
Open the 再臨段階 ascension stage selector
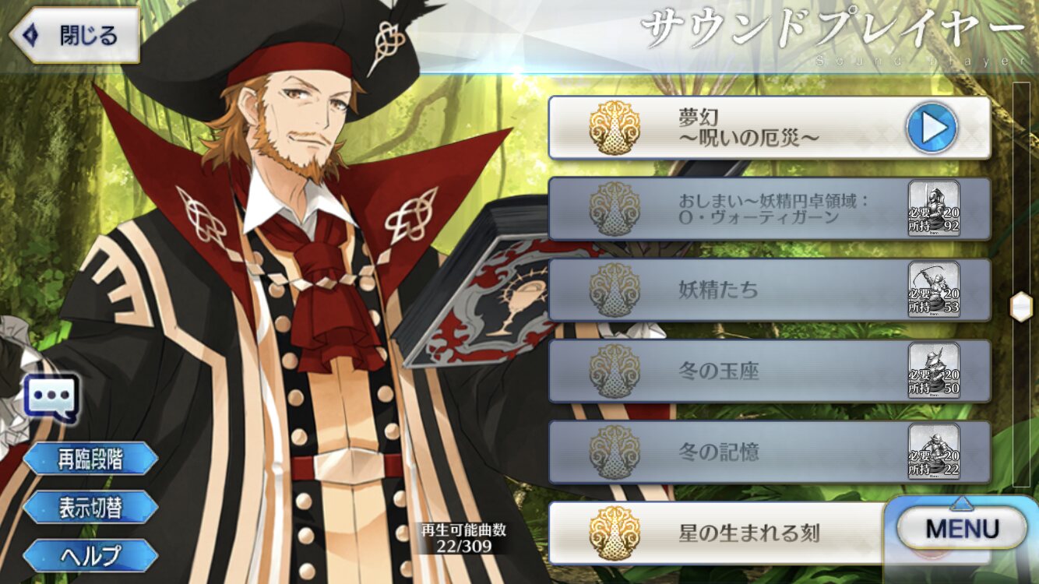coord(90,459)
